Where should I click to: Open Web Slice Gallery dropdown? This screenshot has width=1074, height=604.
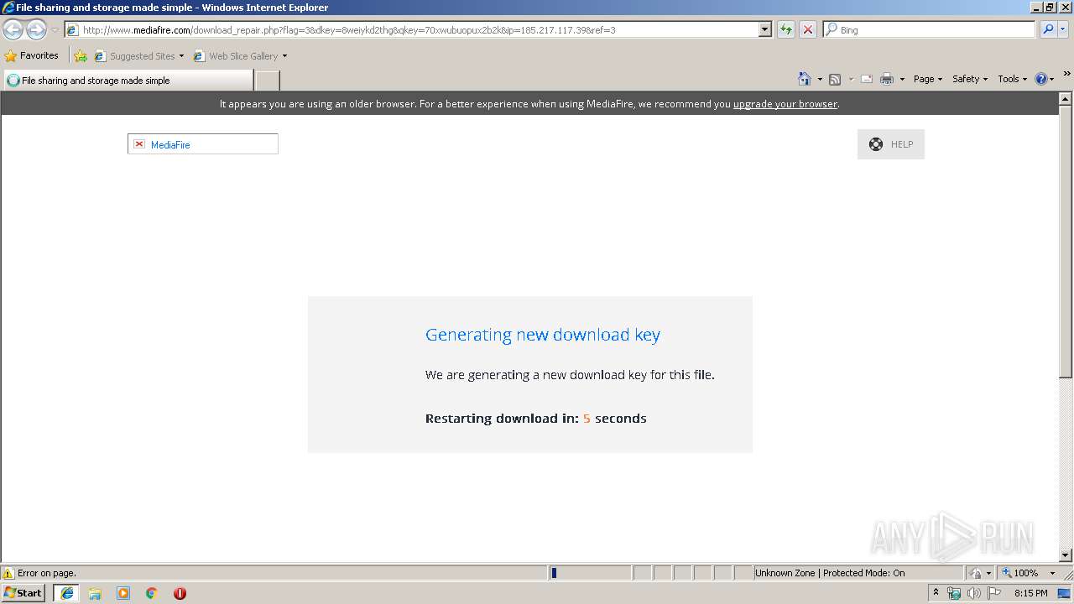(x=284, y=56)
